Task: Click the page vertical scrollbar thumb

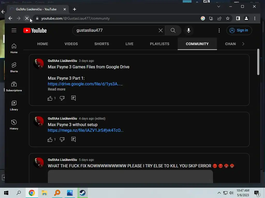Action: [258, 62]
